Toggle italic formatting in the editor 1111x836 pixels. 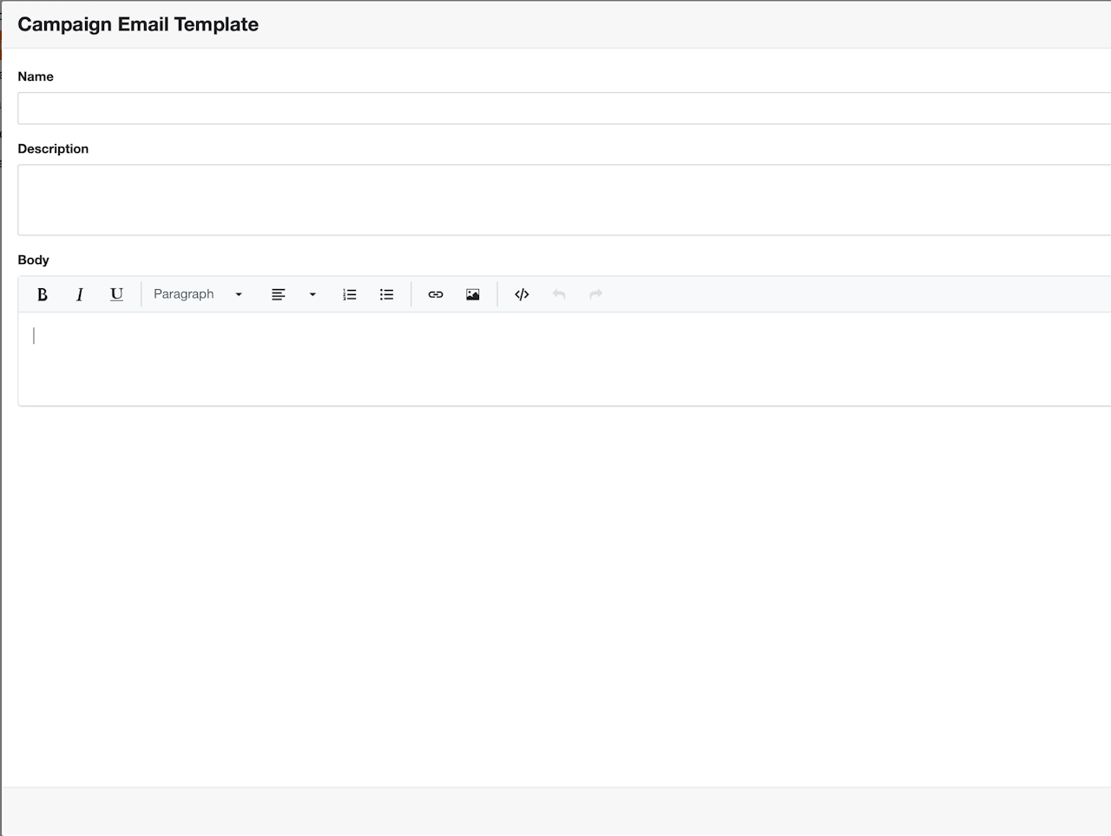click(x=79, y=294)
